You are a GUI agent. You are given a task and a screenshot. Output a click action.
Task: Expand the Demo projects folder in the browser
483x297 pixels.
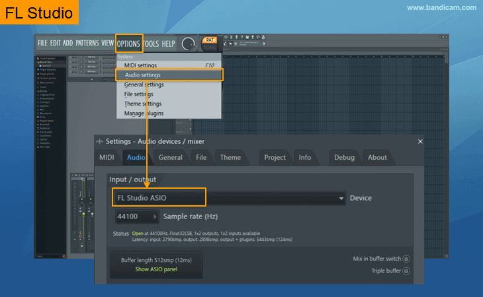[x=46, y=98]
